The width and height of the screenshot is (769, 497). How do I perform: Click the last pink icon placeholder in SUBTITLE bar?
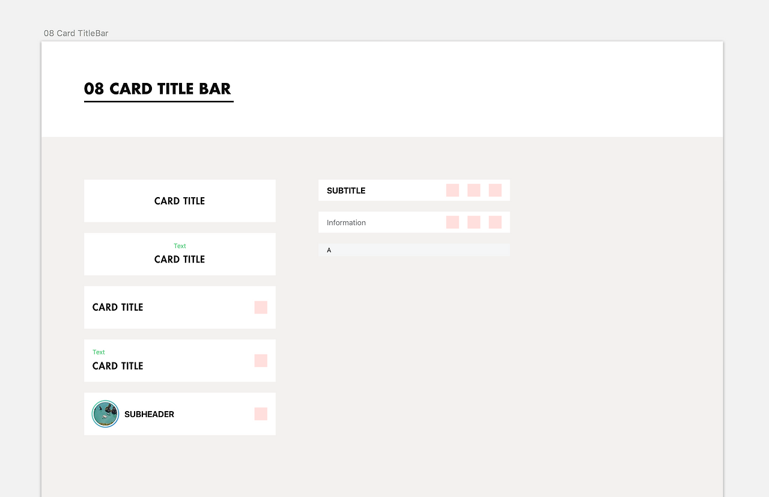495,191
